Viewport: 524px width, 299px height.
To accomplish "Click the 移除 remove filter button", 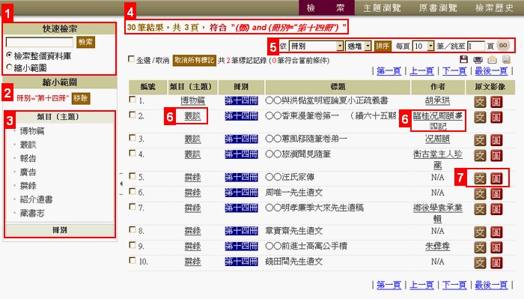I will point(81,98).
